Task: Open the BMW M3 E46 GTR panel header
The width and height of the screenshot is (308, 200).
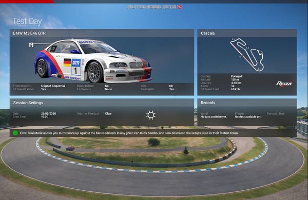Action: click(102, 33)
